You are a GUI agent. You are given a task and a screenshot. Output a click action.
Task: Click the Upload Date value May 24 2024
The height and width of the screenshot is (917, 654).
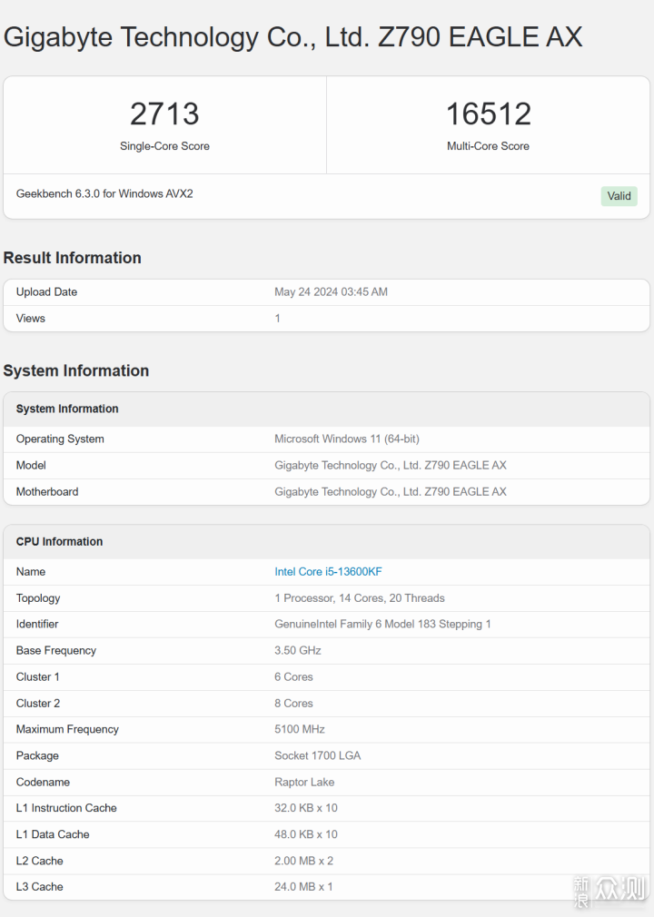click(331, 292)
